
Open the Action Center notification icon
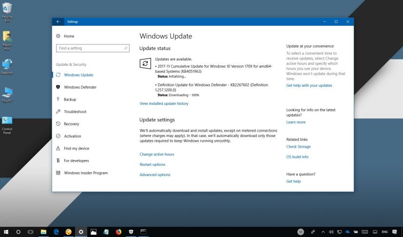click(395, 232)
